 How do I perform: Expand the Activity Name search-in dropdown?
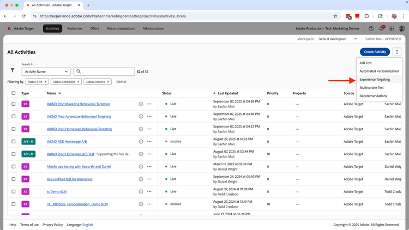pos(46,71)
